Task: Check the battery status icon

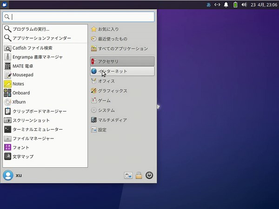Action: 235,5
